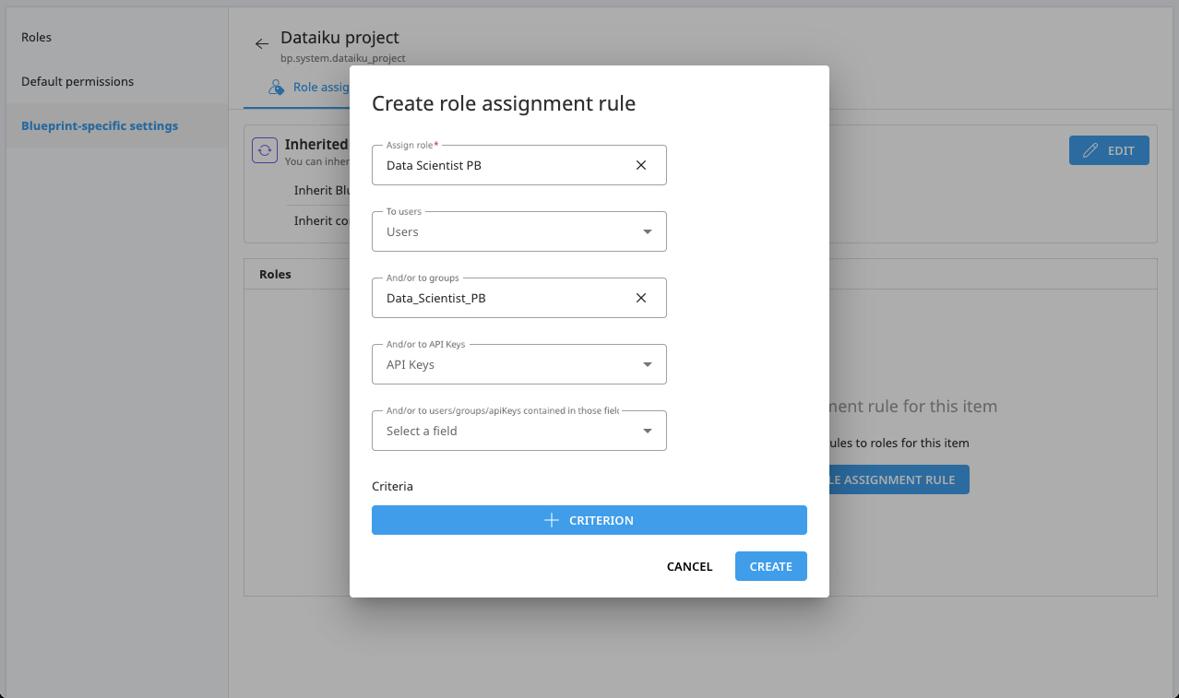
Task: Add a new criterion
Action: (x=589, y=519)
